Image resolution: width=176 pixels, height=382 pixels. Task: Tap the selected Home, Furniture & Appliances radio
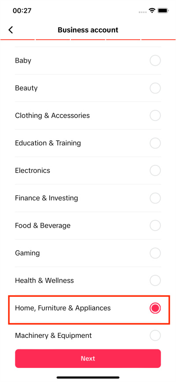(x=155, y=308)
